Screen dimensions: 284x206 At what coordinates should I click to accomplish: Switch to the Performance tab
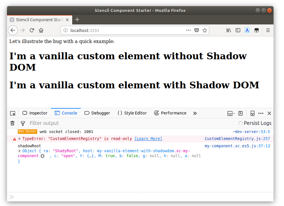pos(170,113)
